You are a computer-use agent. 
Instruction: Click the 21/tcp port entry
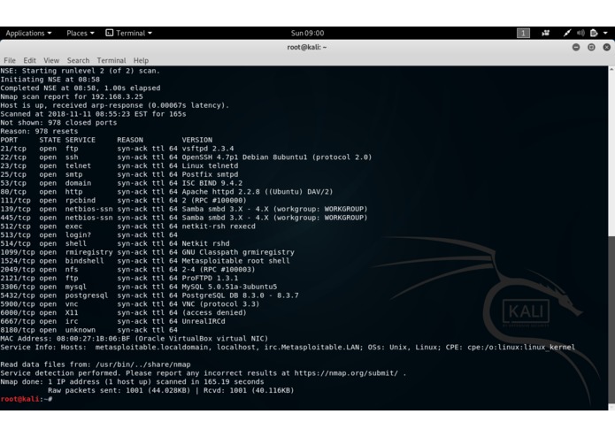13,149
